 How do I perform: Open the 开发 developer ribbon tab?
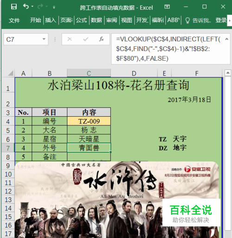tap(142, 20)
